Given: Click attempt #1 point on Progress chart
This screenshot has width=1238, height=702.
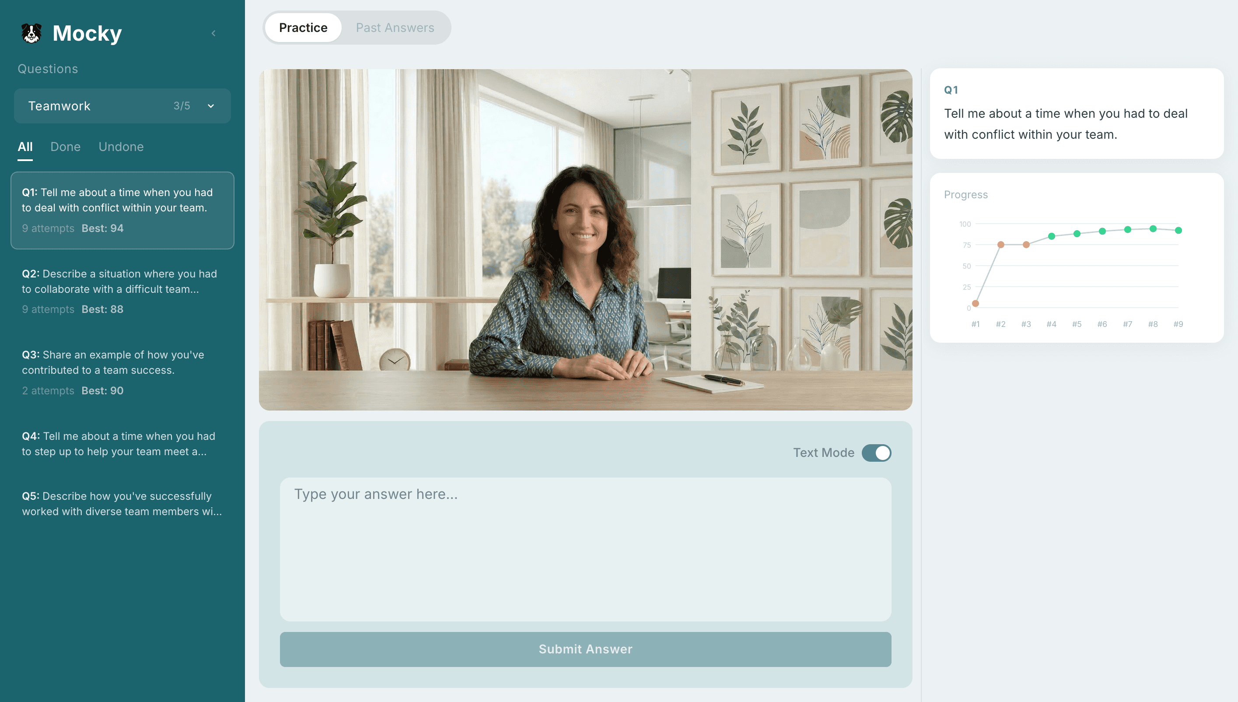Looking at the screenshot, I should 976,303.
